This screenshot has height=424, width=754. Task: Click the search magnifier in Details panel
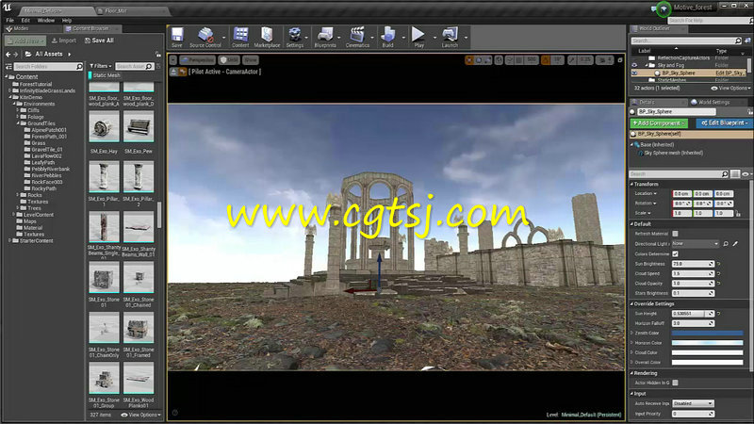(x=725, y=174)
